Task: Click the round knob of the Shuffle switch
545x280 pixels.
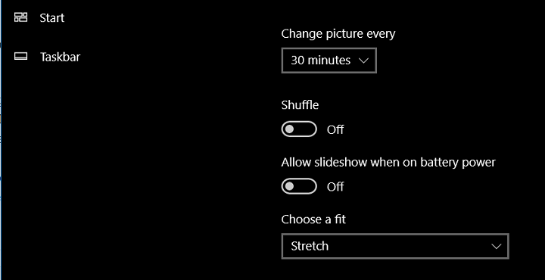Action: (289, 129)
